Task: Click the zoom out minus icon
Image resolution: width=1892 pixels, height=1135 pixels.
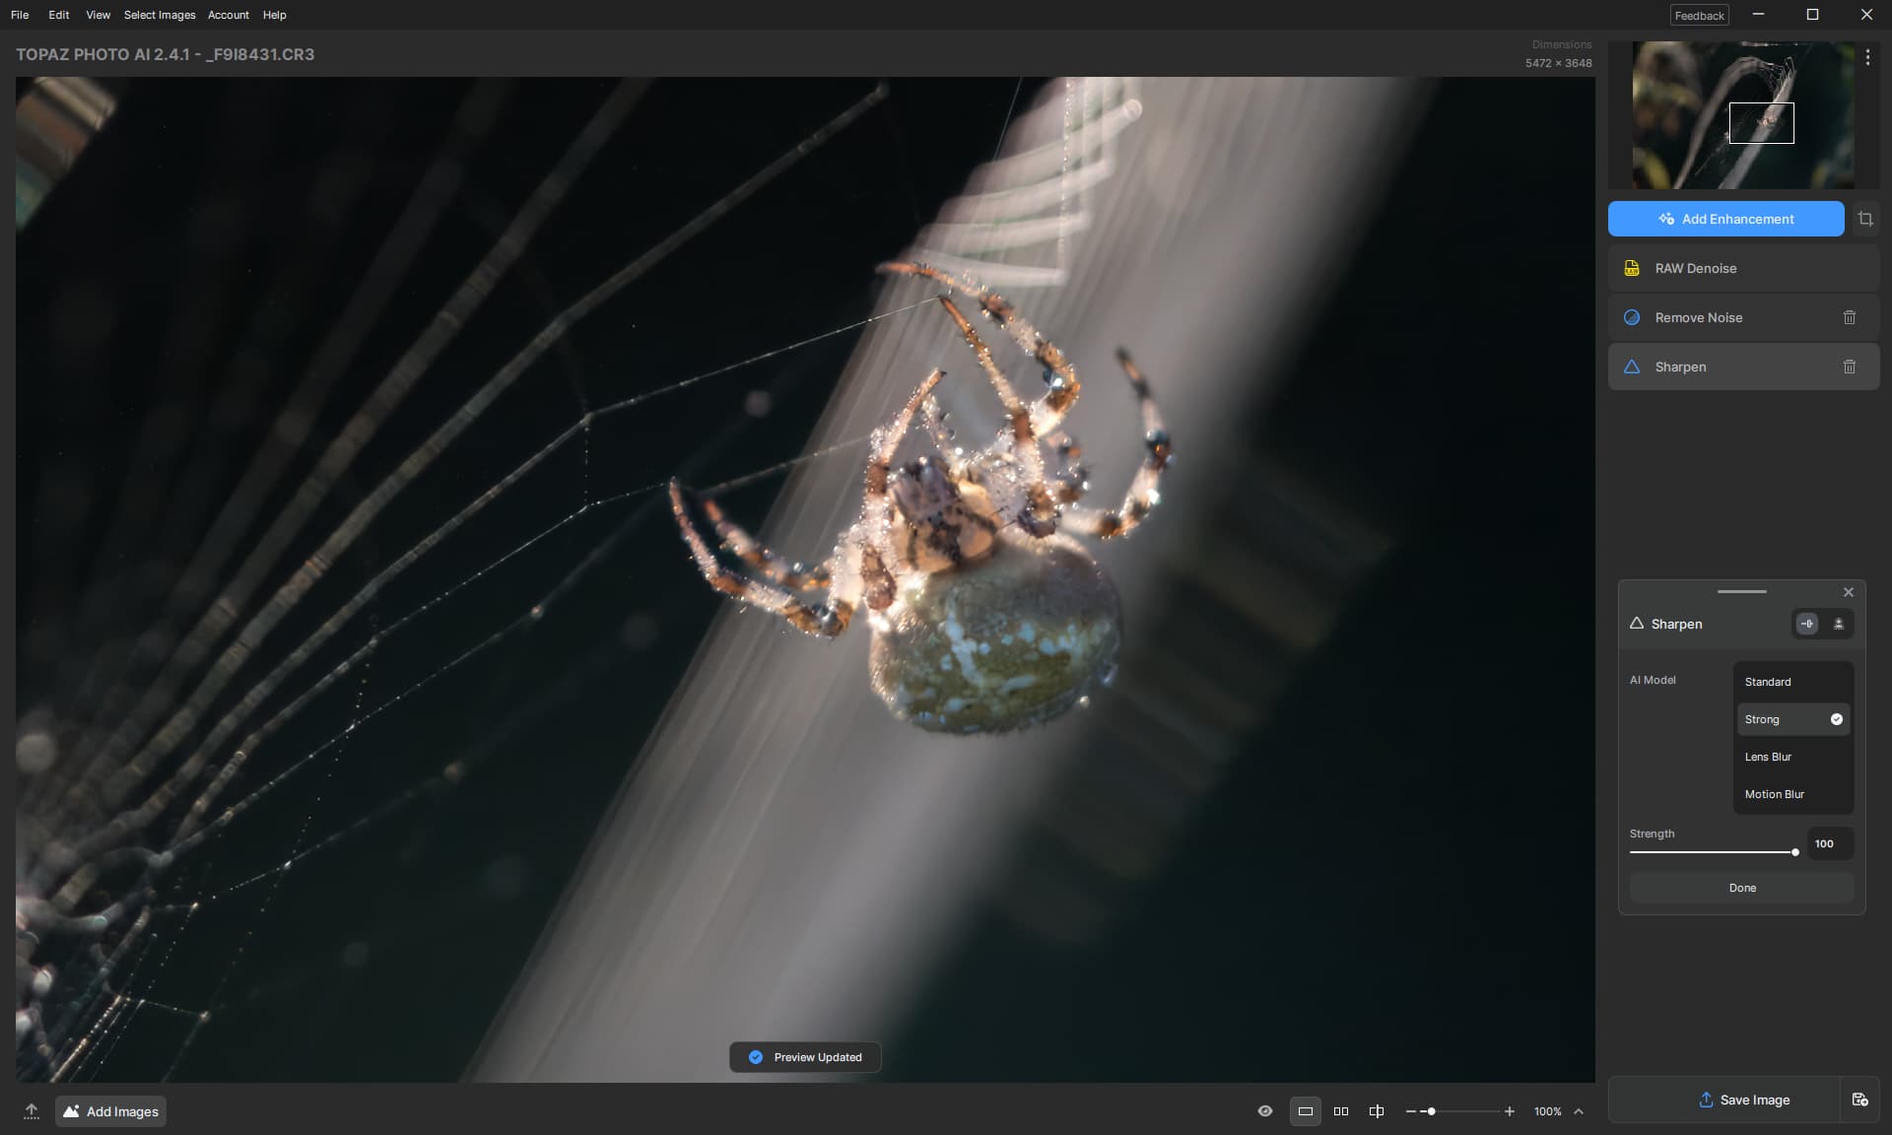Action: [x=1410, y=1111]
